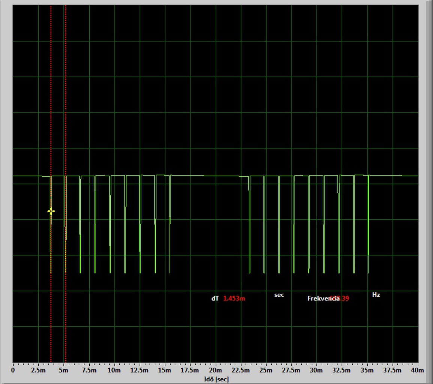Click the Idő [sec] axis title
The width and height of the screenshot is (433, 384).
click(x=216, y=379)
